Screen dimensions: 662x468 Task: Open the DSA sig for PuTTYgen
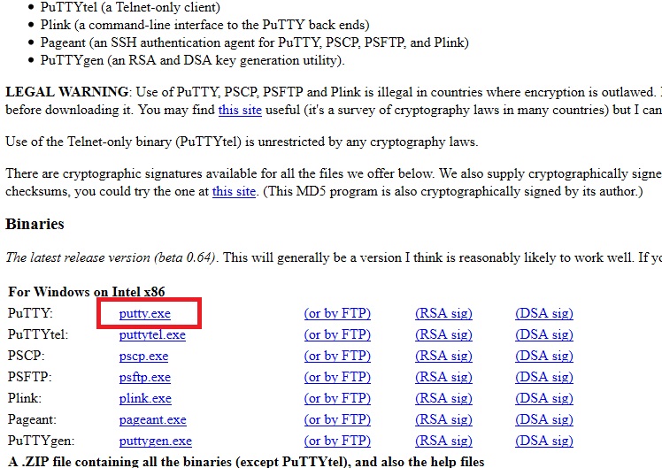click(544, 441)
